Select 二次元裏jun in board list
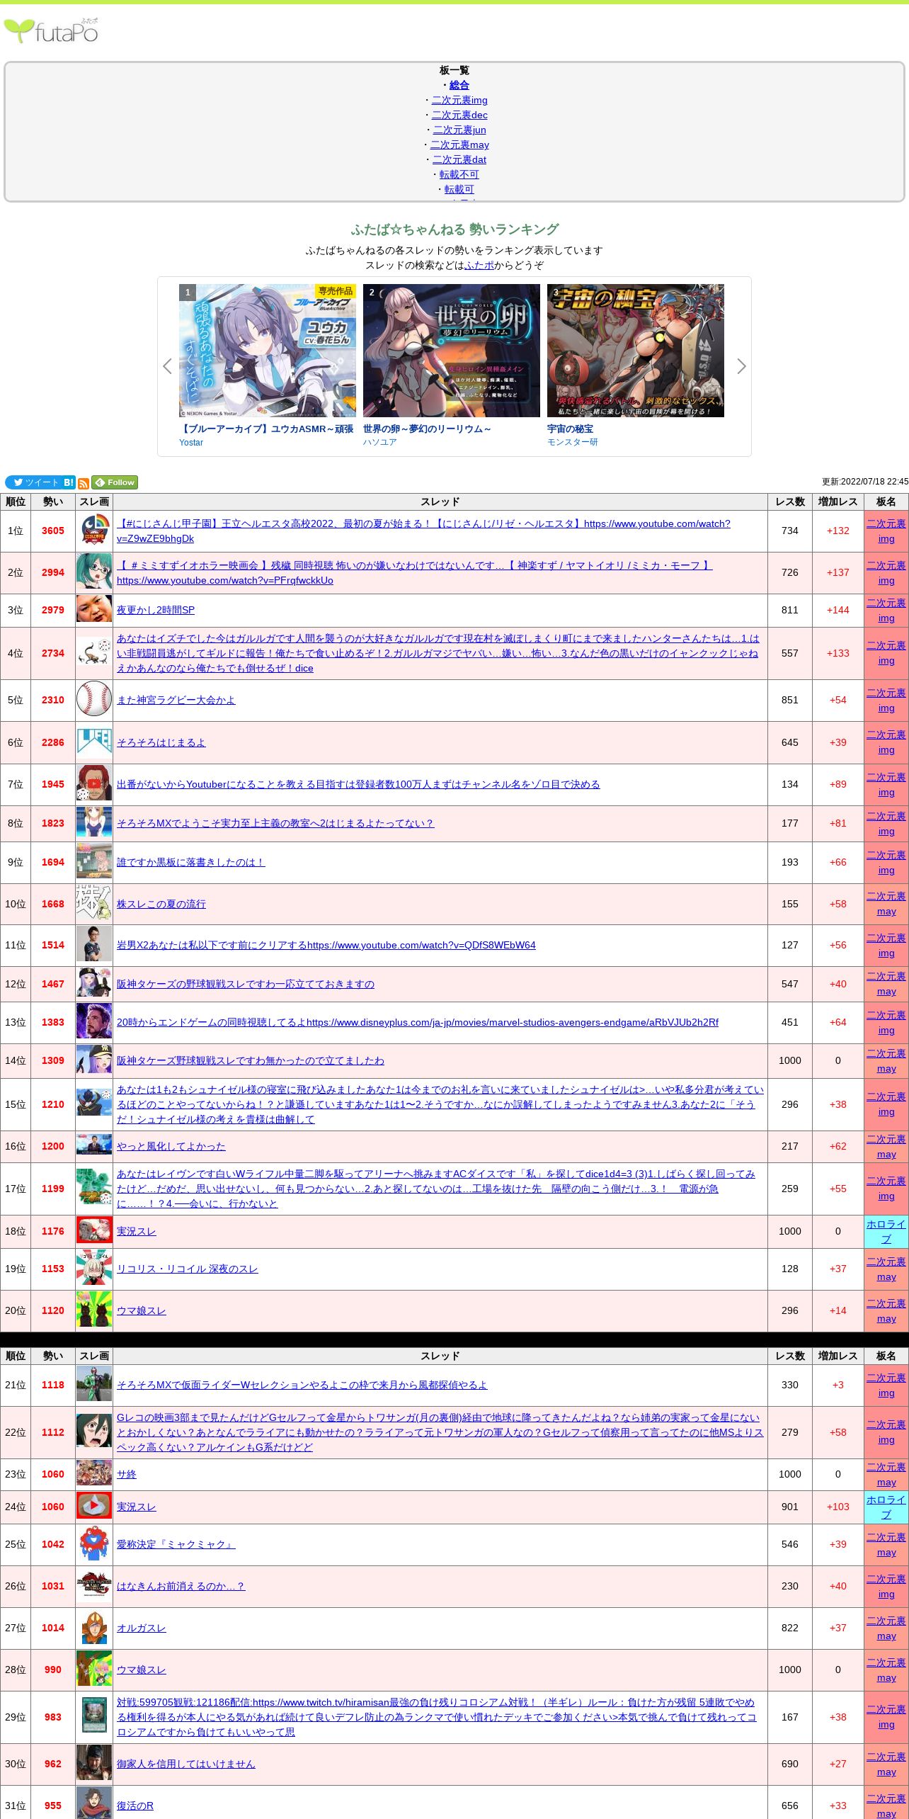 [x=459, y=130]
